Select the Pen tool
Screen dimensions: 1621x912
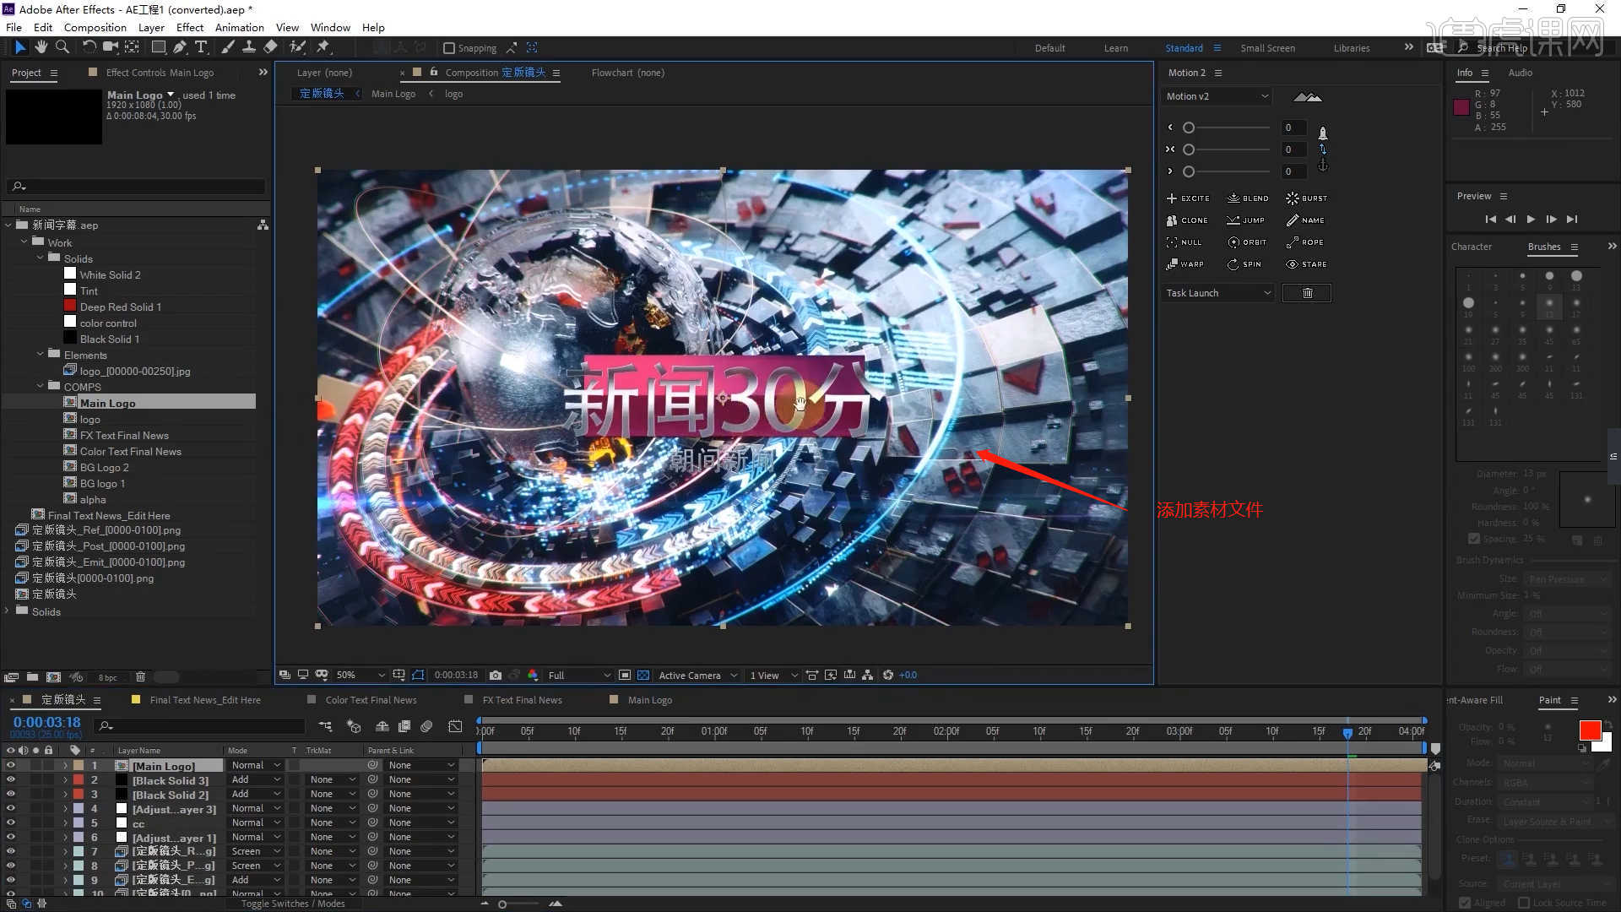click(180, 47)
